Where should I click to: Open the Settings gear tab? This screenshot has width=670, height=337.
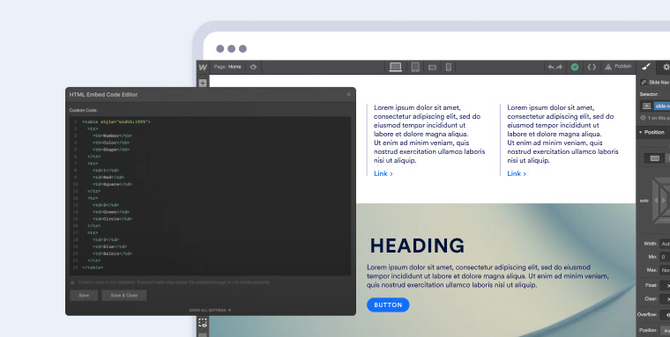666,67
